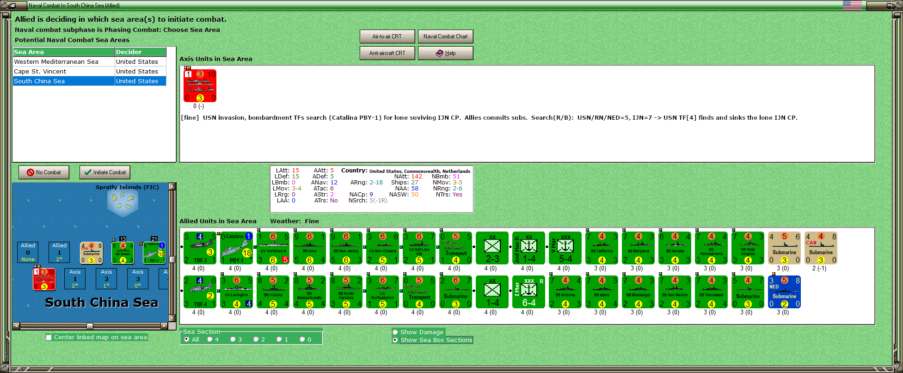Click the CA Salt Lake City cruiser
The height and width of the screenshot is (373, 903).
click(419, 248)
